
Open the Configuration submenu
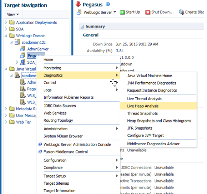(78, 160)
